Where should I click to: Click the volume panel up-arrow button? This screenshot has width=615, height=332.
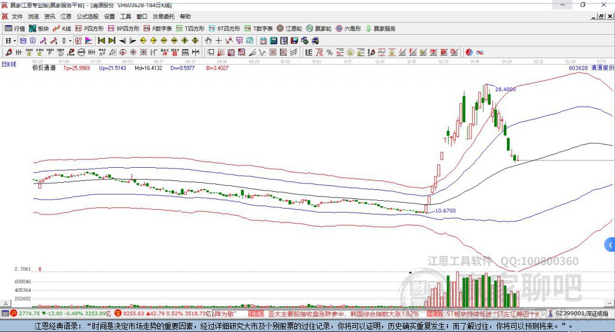click(5, 303)
